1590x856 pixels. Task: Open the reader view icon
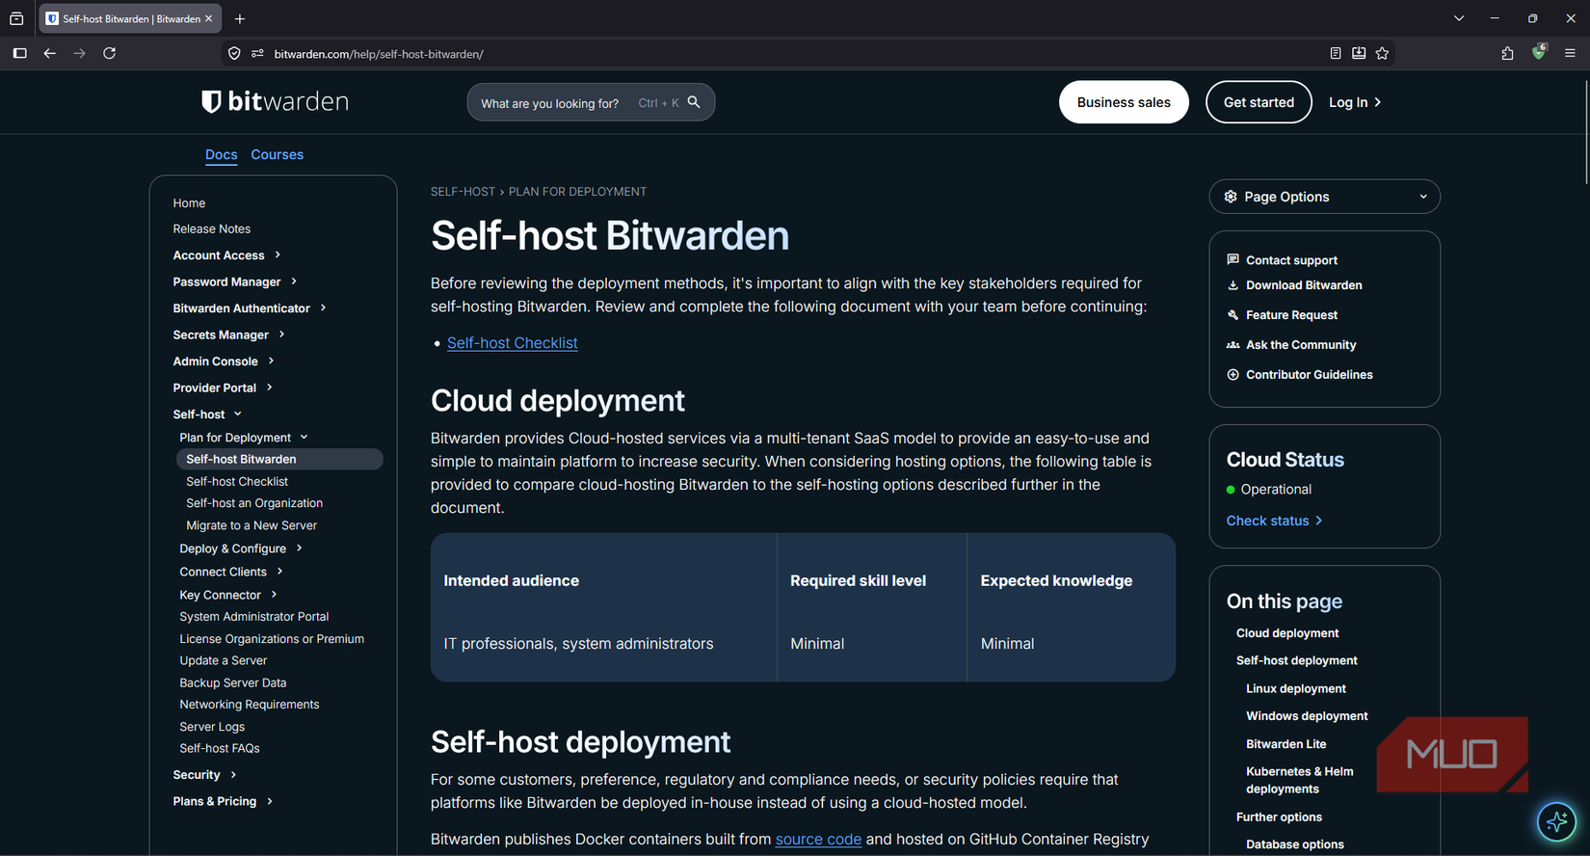tap(1336, 53)
